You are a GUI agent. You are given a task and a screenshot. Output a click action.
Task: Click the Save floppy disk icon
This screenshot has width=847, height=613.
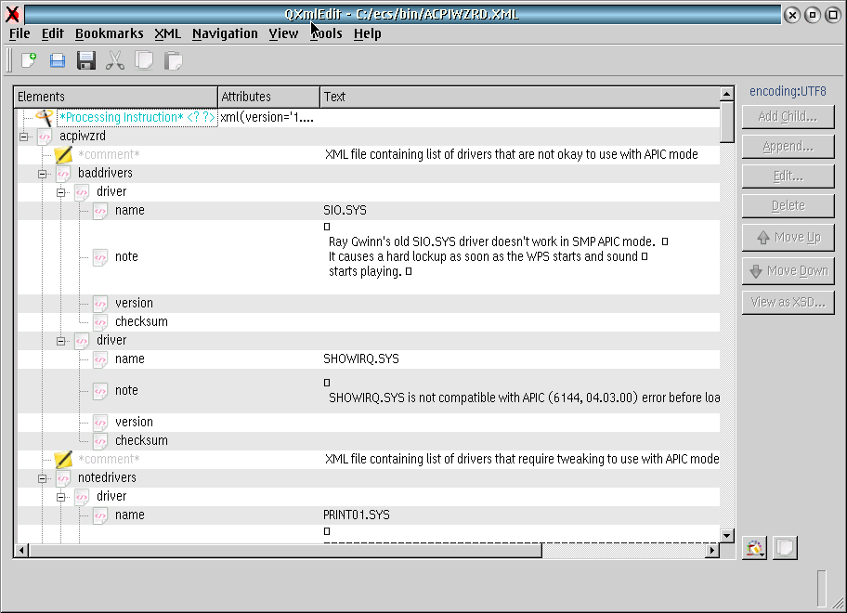click(x=86, y=61)
